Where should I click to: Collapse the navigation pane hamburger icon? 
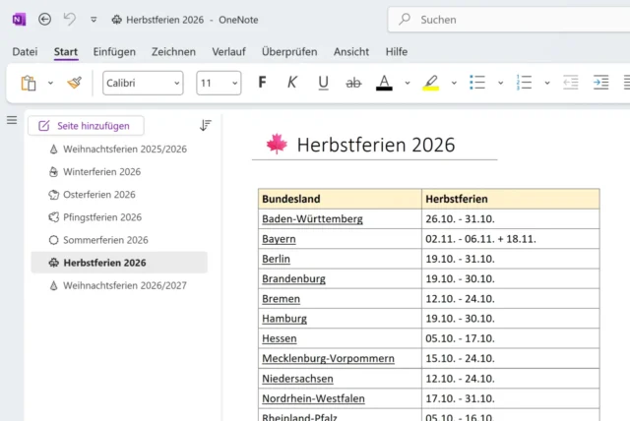coord(12,120)
